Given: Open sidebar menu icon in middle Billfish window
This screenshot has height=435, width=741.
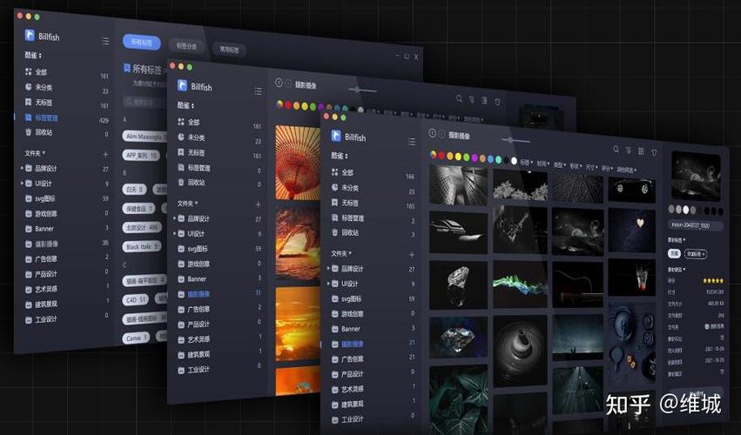Looking at the screenshot, I should [x=258, y=91].
